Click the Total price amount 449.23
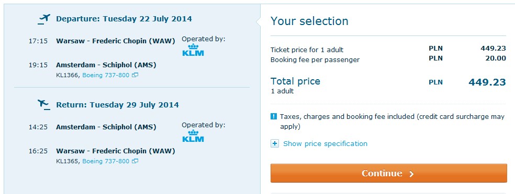 (487, 82)
